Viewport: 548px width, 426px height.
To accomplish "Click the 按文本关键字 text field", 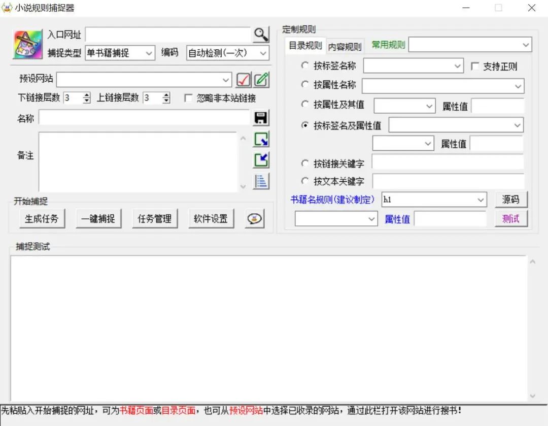I will (448, 181).
